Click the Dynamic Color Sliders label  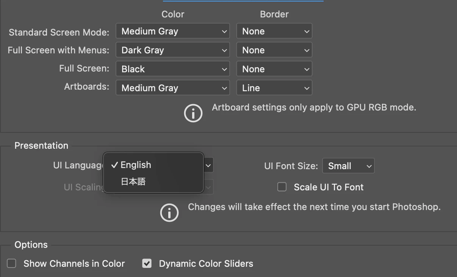point(206,264)
